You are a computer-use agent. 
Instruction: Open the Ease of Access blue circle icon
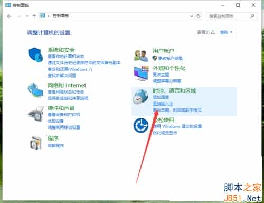point(141,125)
